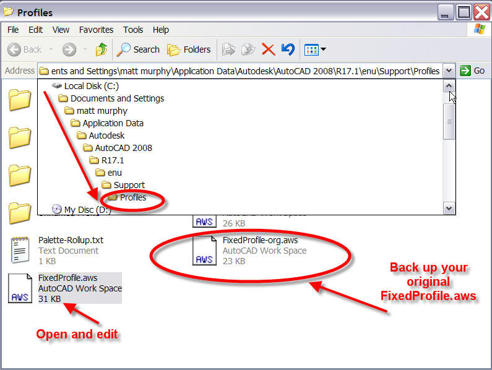
Task: Open the Favorites menu
Action: 96,30
